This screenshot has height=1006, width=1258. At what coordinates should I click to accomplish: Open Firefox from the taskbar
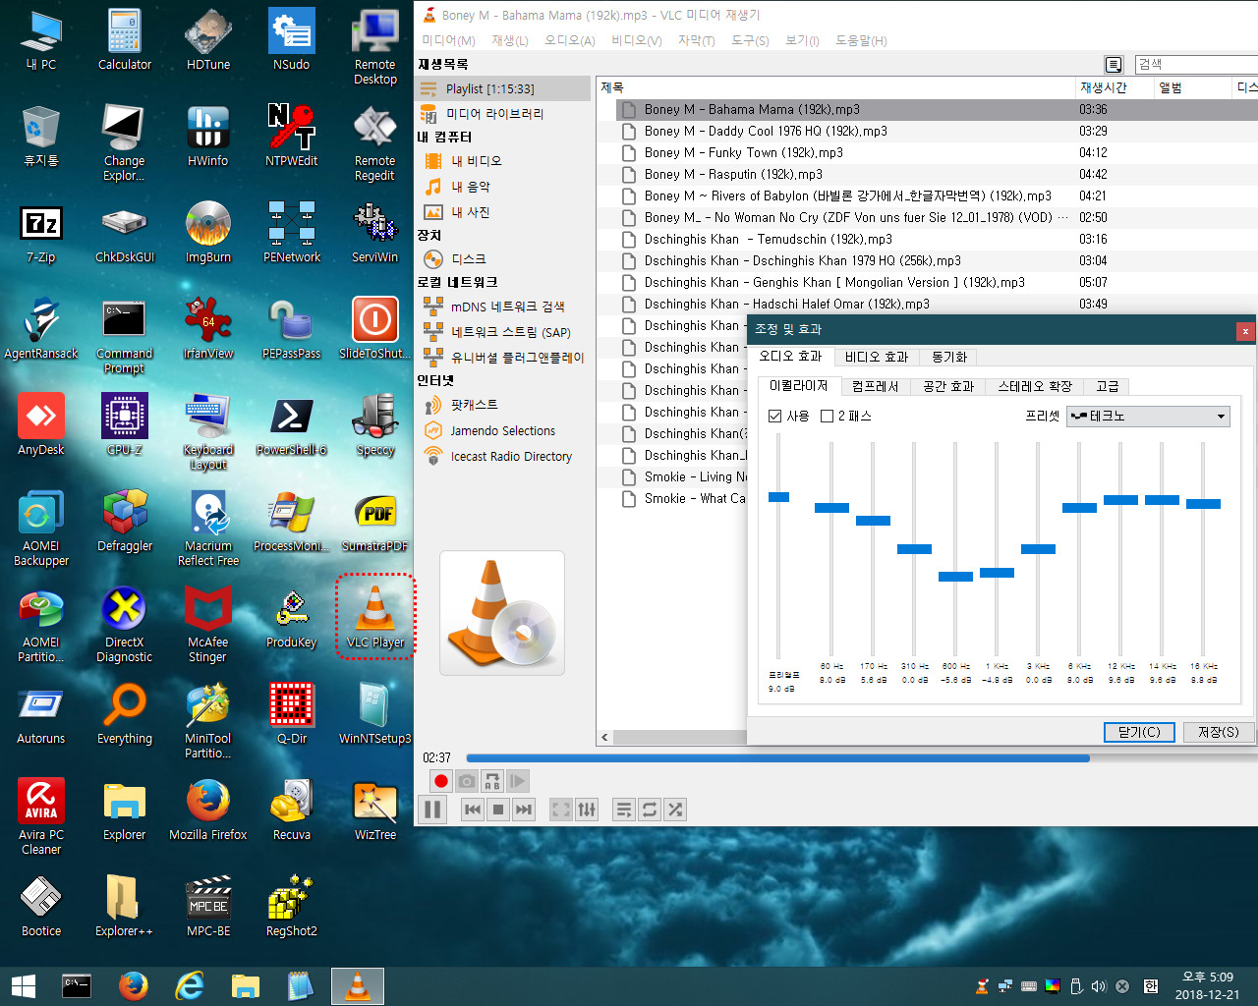click(x=133, y=986)
